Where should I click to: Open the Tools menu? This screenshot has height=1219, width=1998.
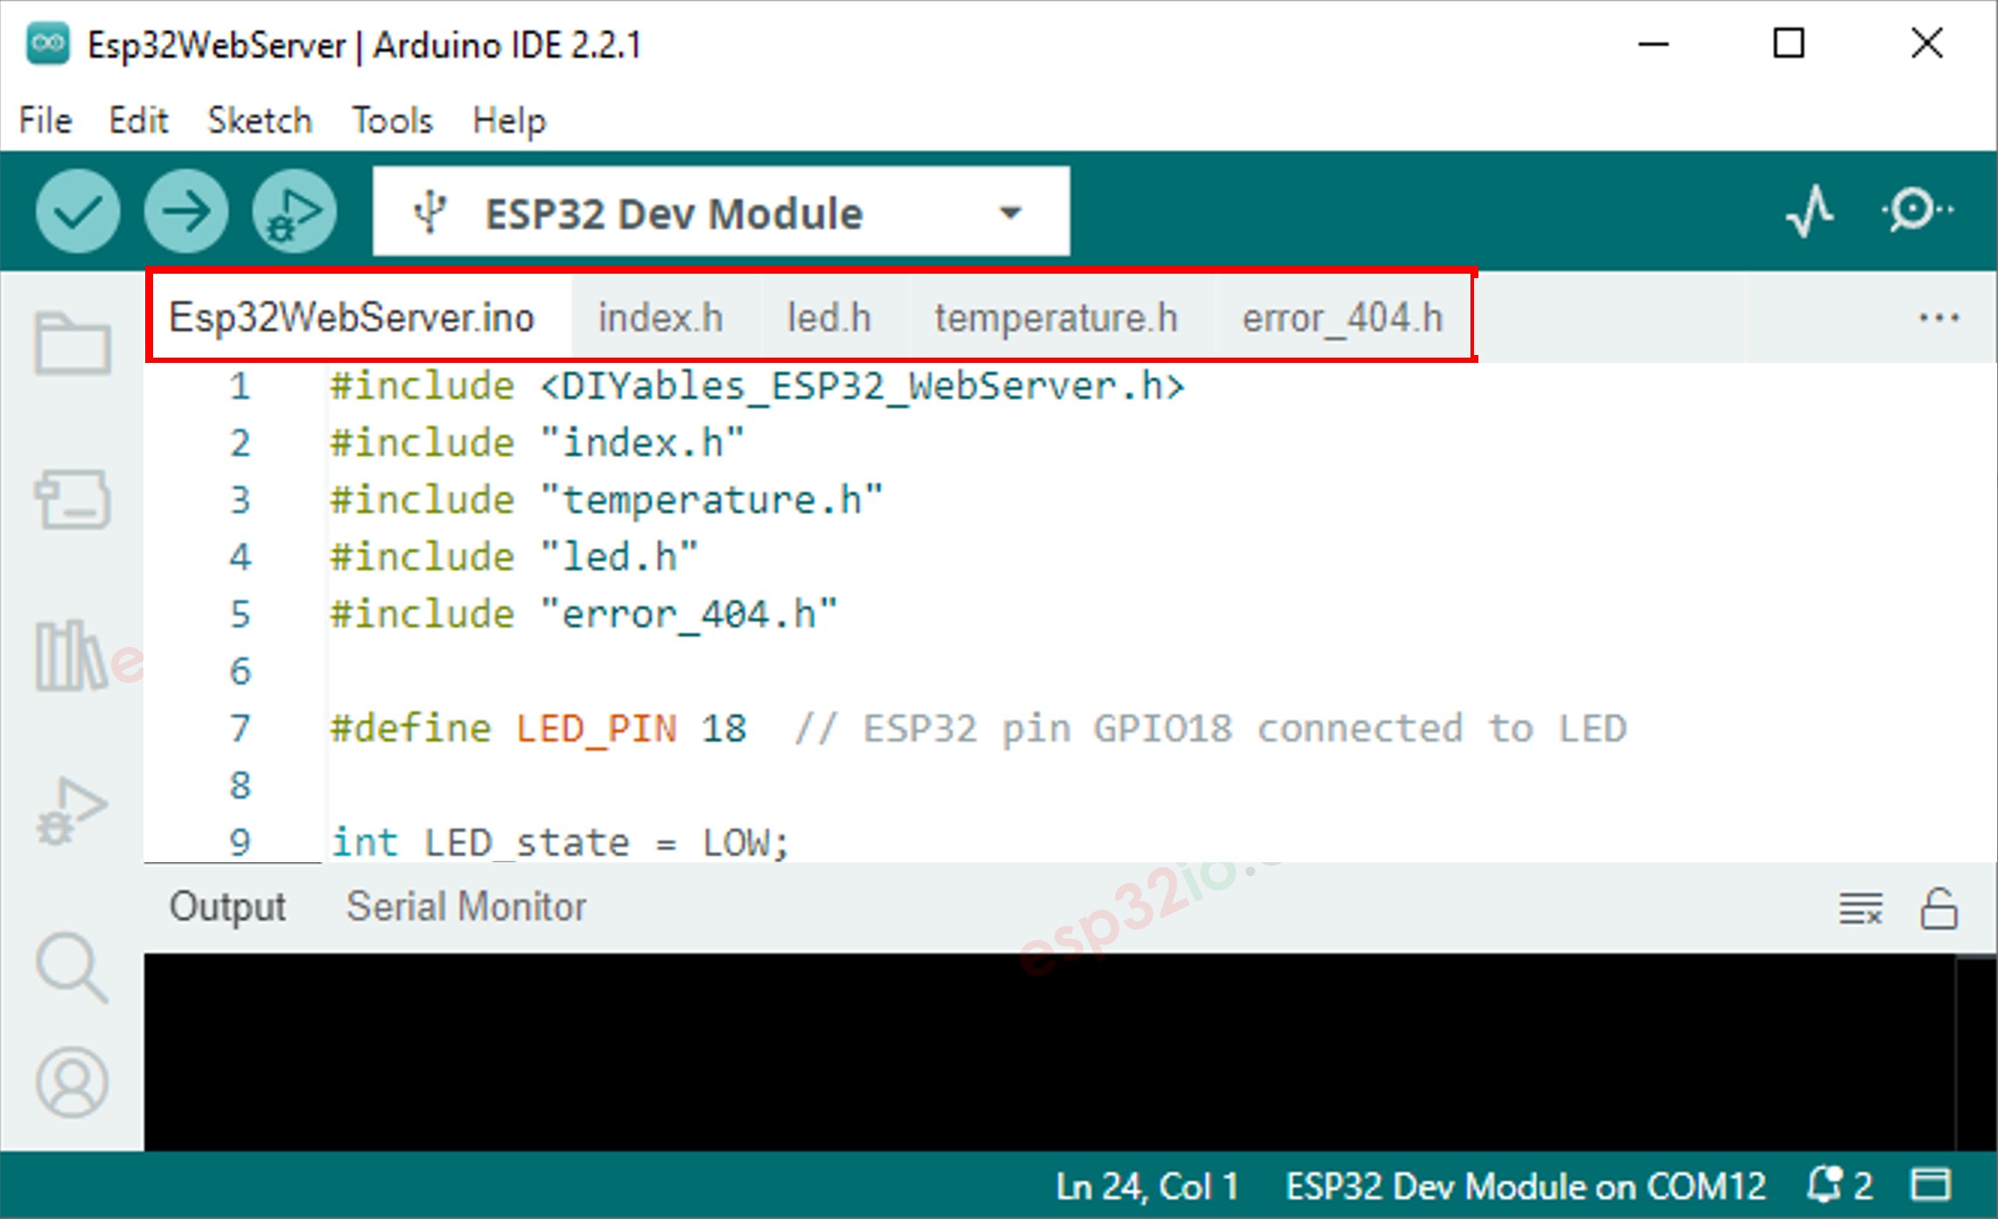[391, 121]
